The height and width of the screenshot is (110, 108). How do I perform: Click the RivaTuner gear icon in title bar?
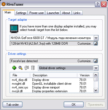pyautogui.click(x=4, y=4)
